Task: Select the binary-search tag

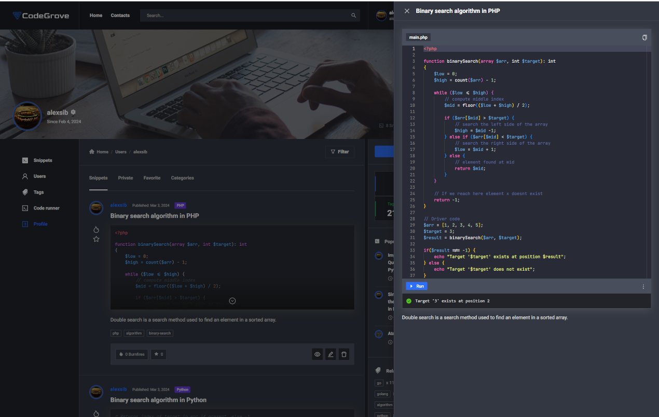Action: coord(160,333)
